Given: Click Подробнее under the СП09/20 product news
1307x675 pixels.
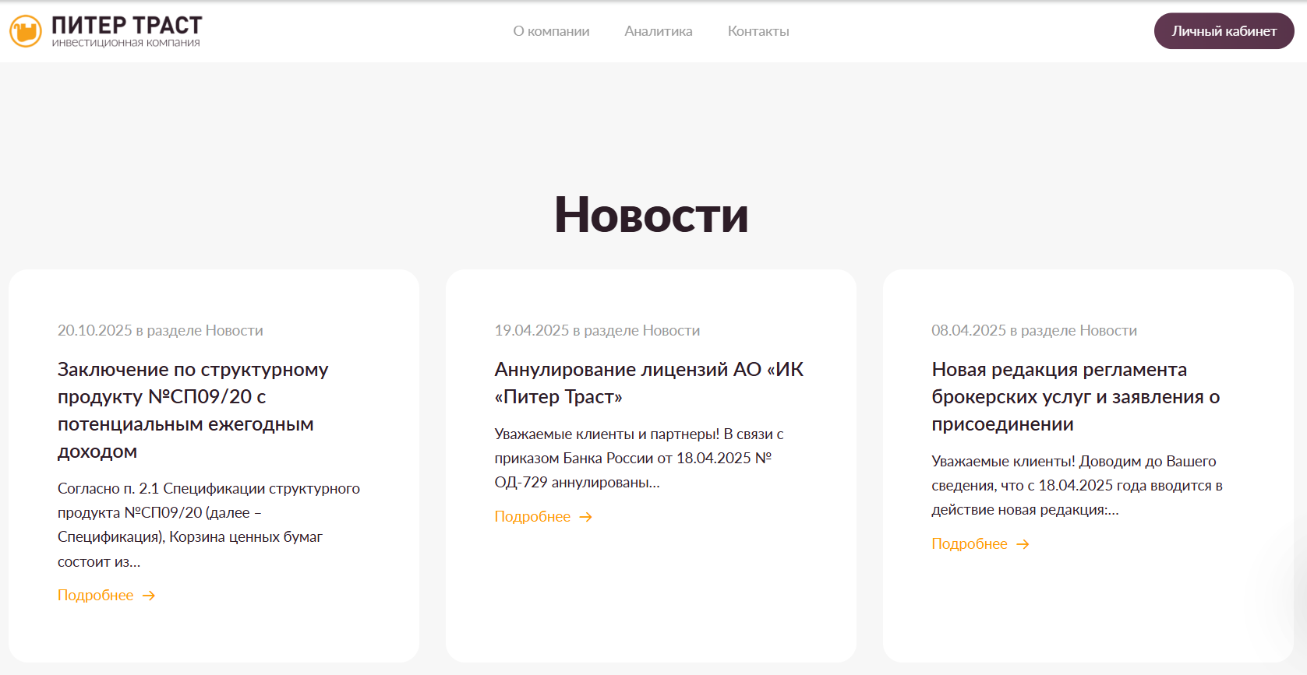Looking at the screenshot, I should point(95,596).
